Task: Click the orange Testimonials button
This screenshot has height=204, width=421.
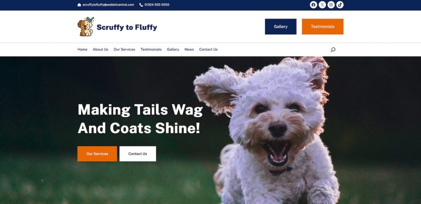Action: point(322,27)
